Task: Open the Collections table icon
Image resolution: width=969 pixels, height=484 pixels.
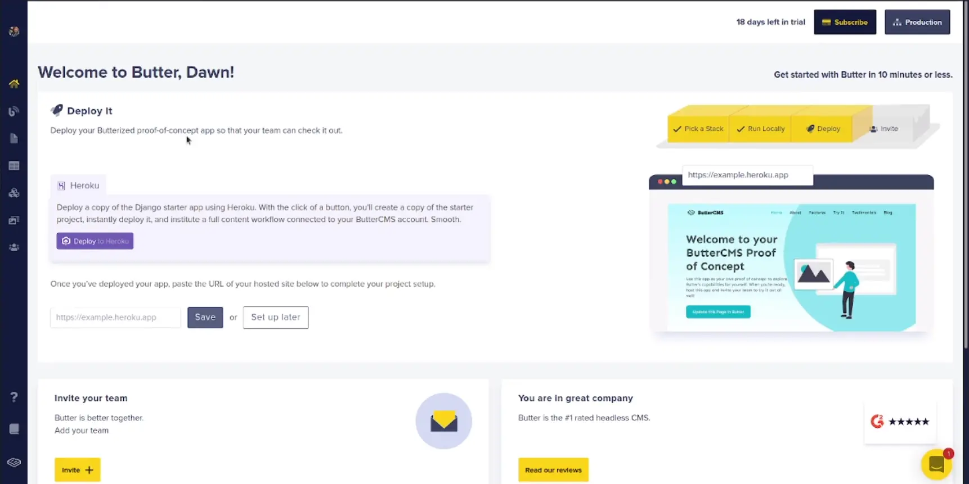Action: pos(14,166)
